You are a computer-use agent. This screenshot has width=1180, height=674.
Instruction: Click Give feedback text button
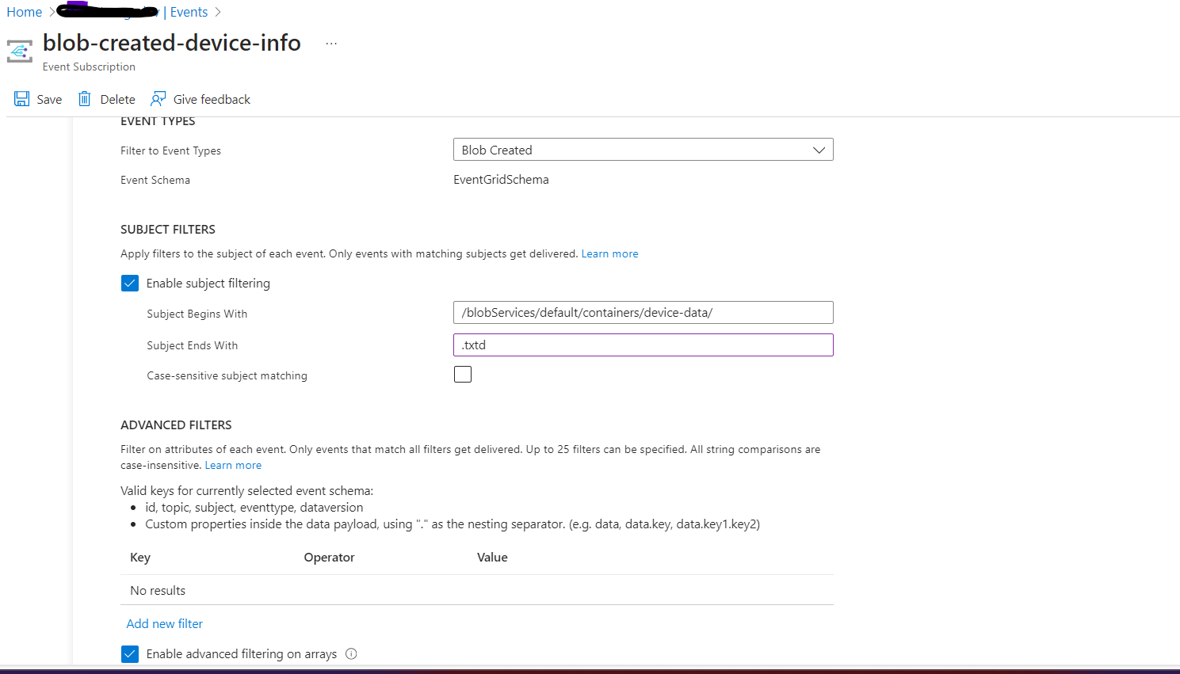(212, 99)
